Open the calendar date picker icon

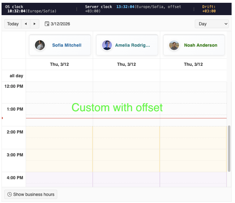47,24
